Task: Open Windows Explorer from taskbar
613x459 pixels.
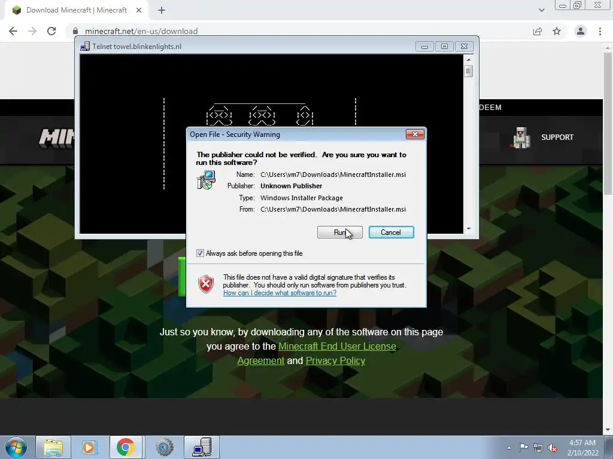Action: [x=53, y=447]
